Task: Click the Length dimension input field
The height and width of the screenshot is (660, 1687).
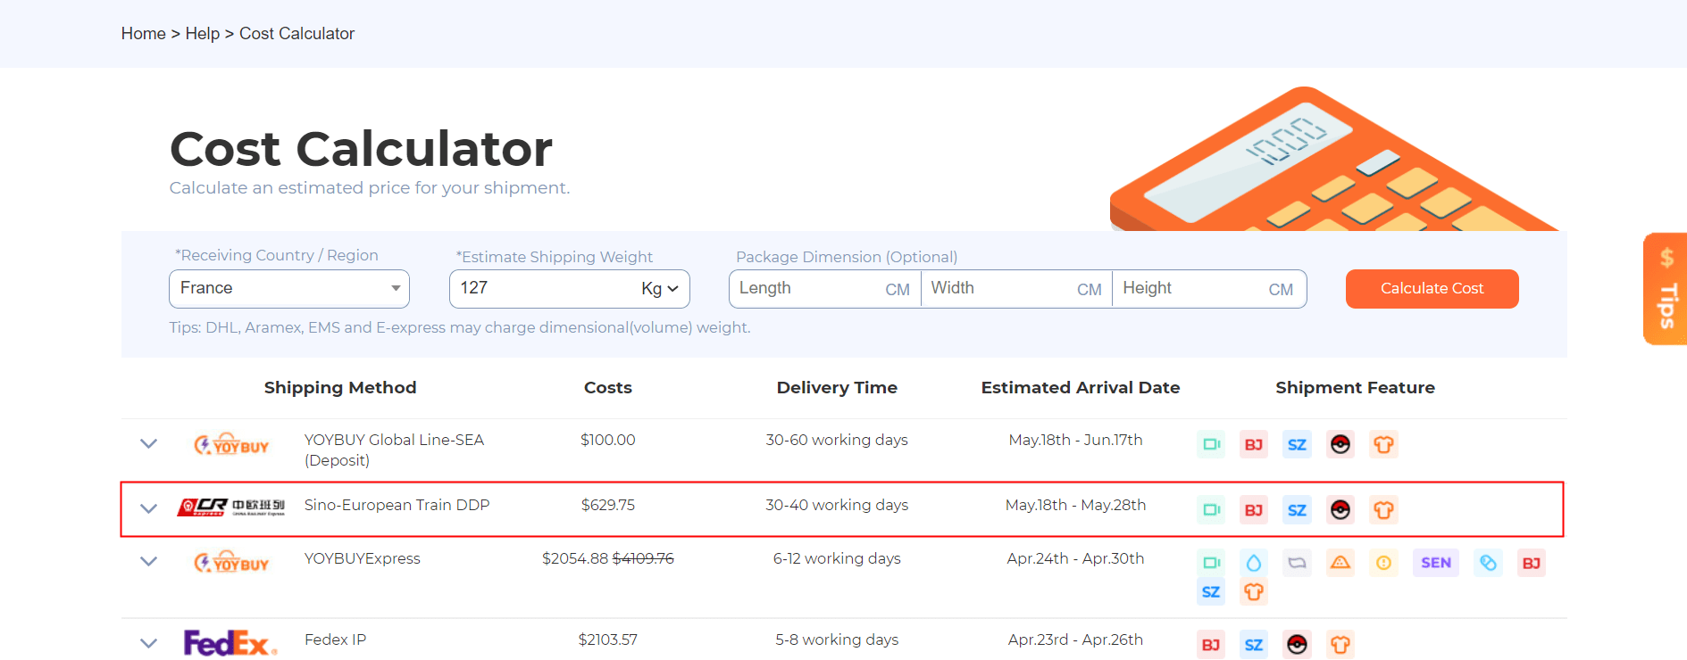Action: [x=824, y=289]
